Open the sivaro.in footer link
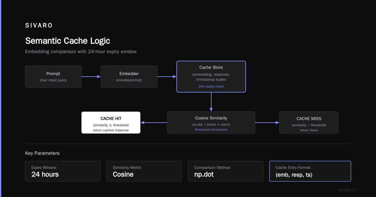Viewport: 376px width, 197px height. [x=347, y=190]
